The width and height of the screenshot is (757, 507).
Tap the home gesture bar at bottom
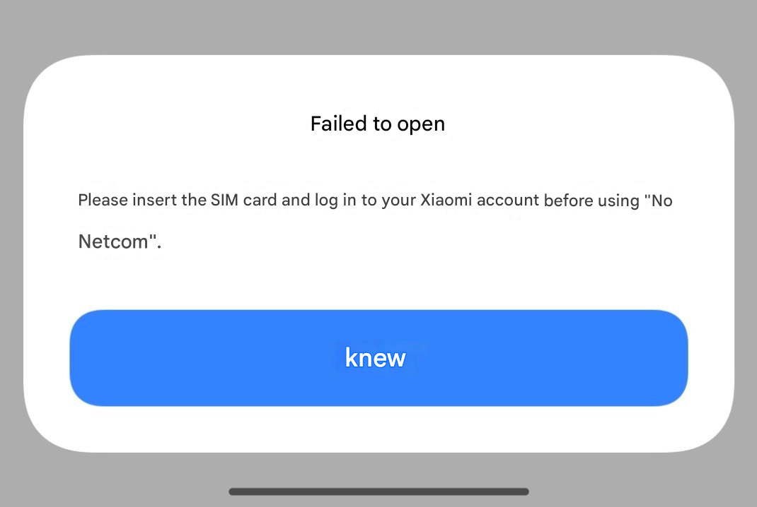pyautogui.click(x=378, y=491)
